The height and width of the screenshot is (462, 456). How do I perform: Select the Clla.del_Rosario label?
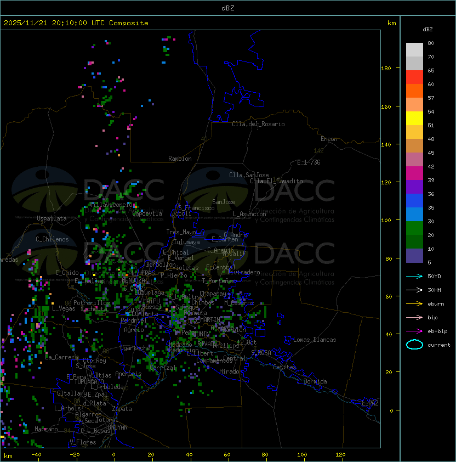tap(258, 124)
